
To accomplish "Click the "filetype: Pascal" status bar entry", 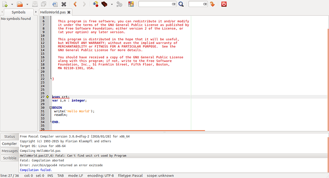I will [130, 176].
